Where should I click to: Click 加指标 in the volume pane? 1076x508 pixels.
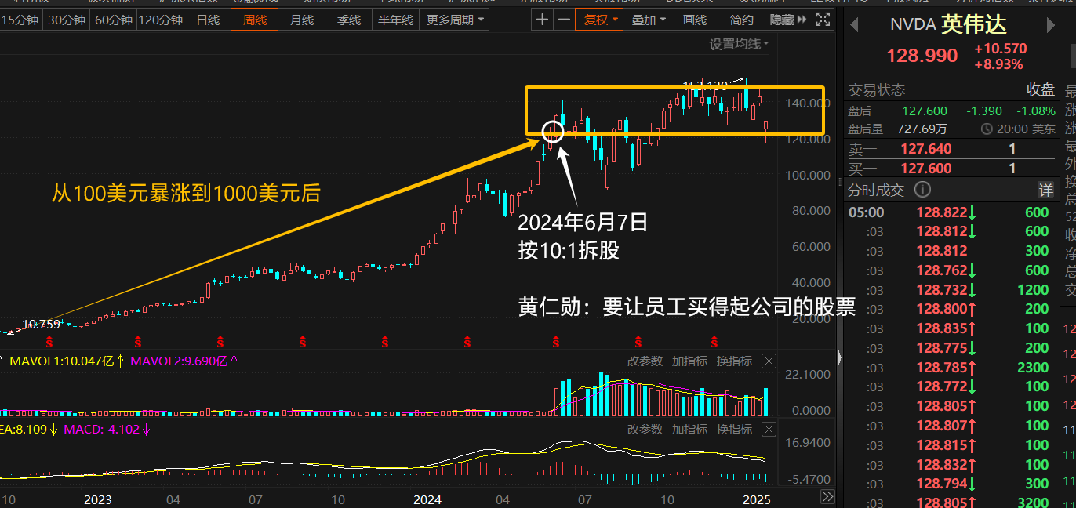(x=689, y=361)
